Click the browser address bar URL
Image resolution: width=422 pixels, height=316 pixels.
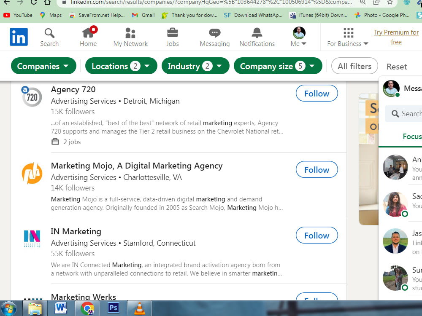pyautogui.click(x=211, y=2)
